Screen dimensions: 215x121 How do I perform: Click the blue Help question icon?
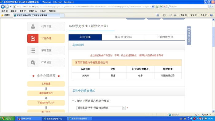pos(211,15)
